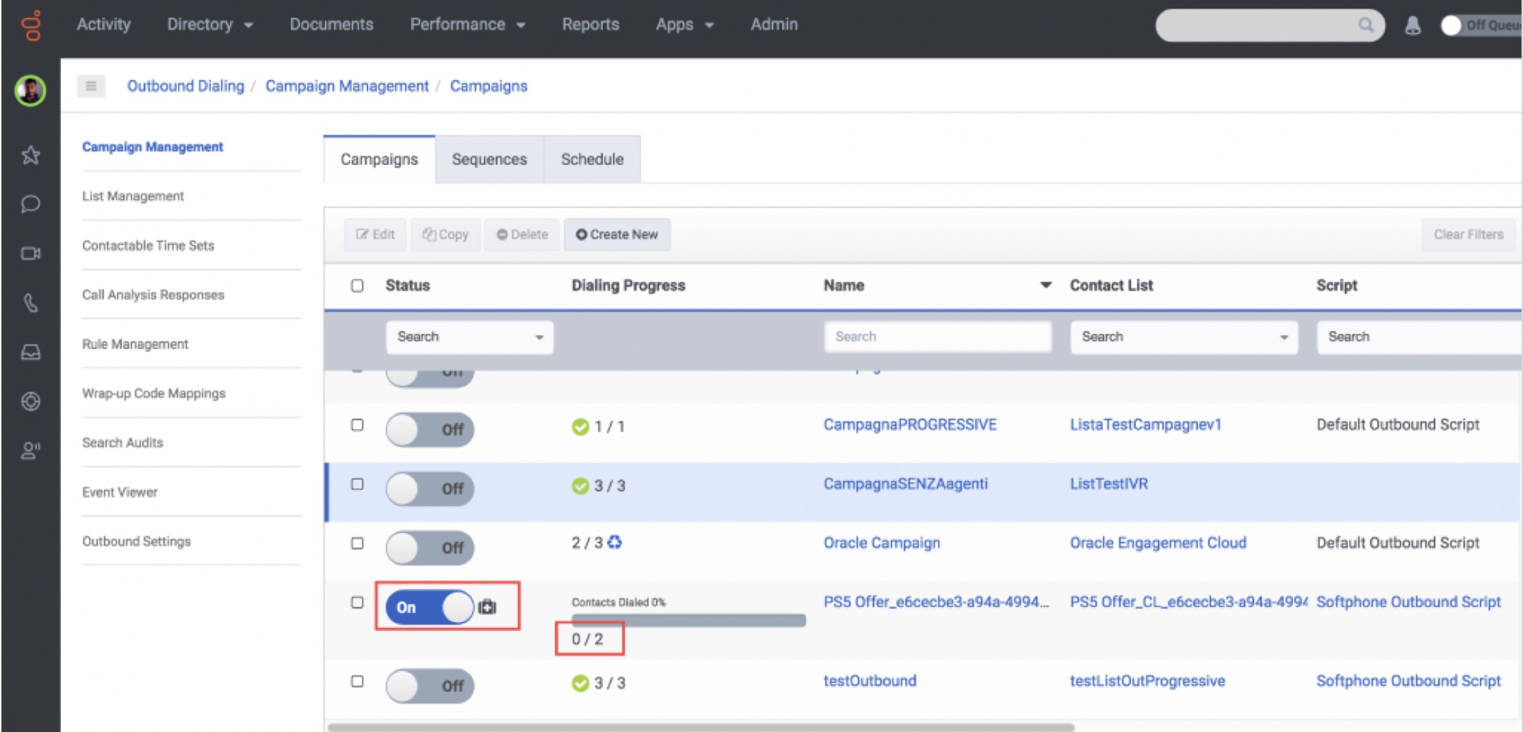
Task: Open the testOutbound campaign link
Action: 870,681
